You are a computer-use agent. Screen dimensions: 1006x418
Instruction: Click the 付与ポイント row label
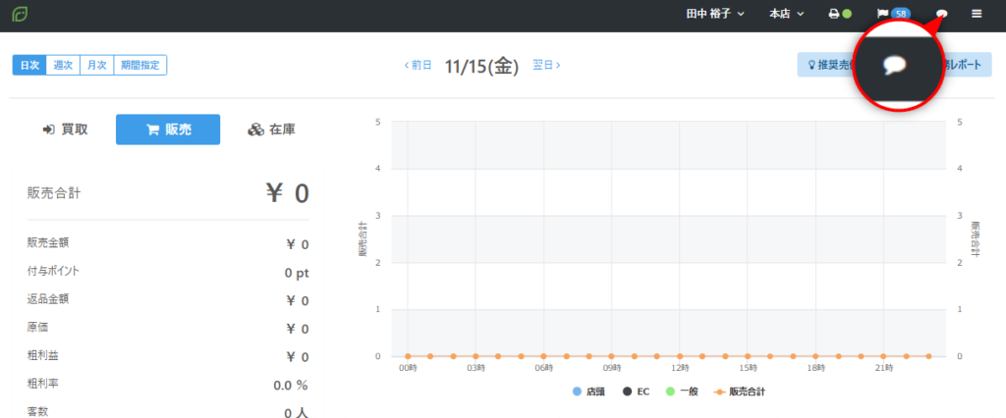click(53, 271)
